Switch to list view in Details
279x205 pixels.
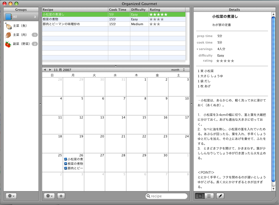pos(209,196)
